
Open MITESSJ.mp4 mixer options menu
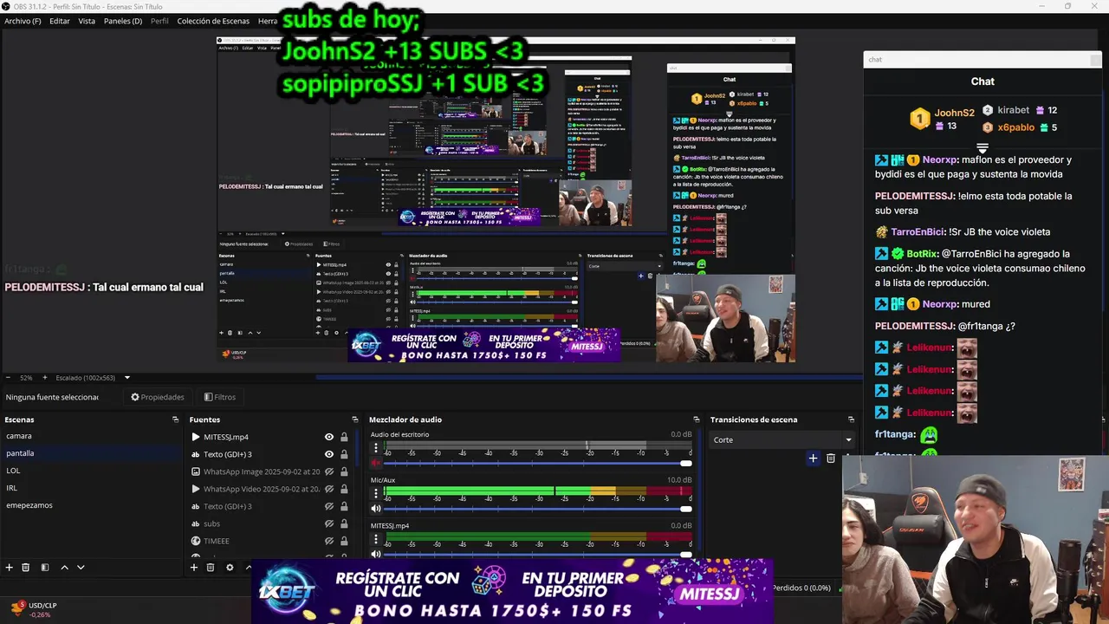click(x=376, y=539)
